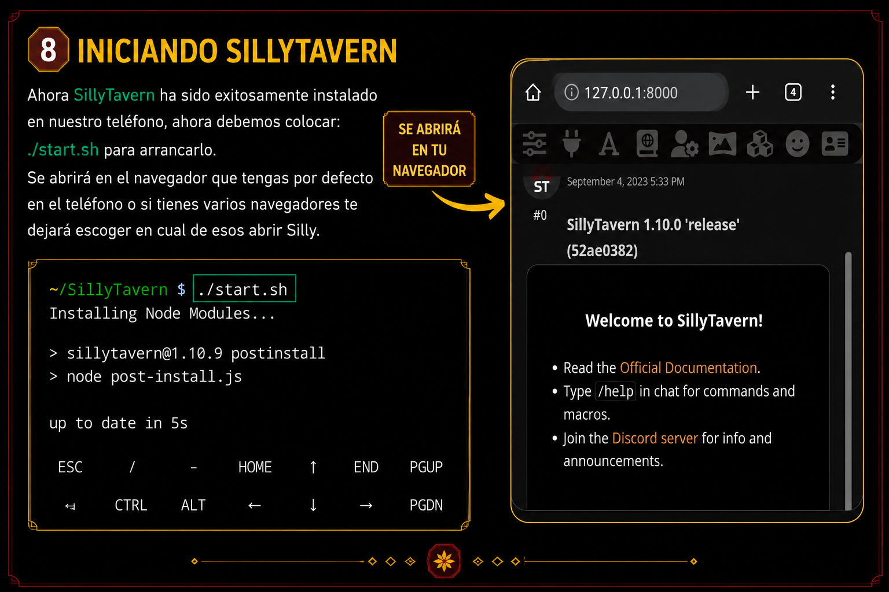Click the ~/SillyTavern prompt path text
The width and height of the screenshot is (889, 592).
(x=109, y=290)
